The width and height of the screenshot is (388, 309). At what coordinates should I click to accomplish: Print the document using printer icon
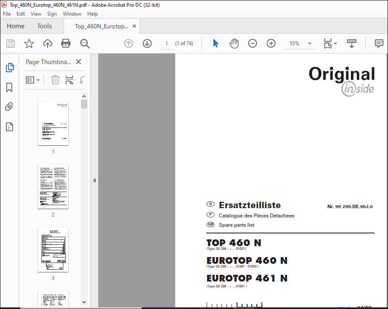[x=66, y=43]
